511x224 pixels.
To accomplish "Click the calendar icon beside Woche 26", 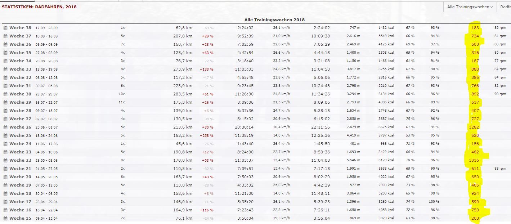I will tap(5, 127).
